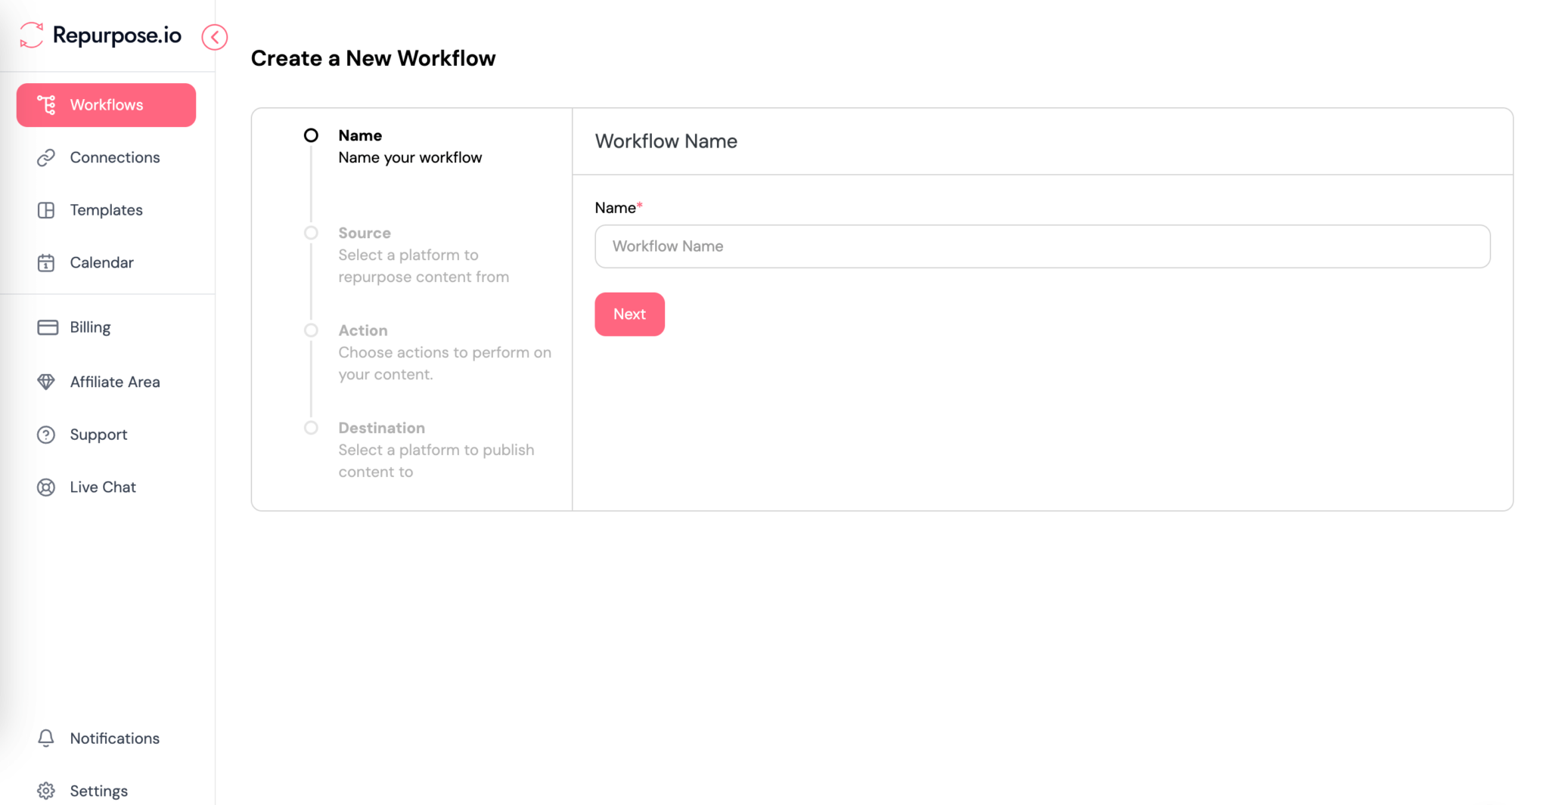Select the Billing card icon

tap(47, 327)
